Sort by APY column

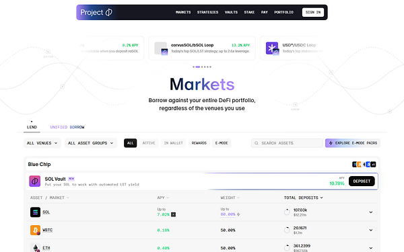pyautogui.click(x=163, y=198)
